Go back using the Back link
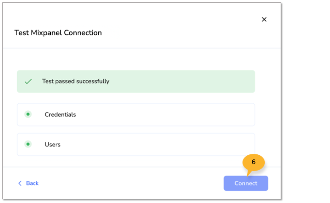The image size is (330, 203). pyautogui.click(x=28, y=184)
